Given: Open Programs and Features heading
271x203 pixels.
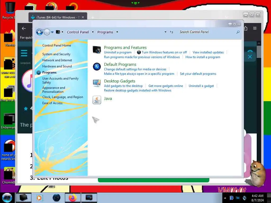Looking at the screenshot, I should (x=125, y=48).
